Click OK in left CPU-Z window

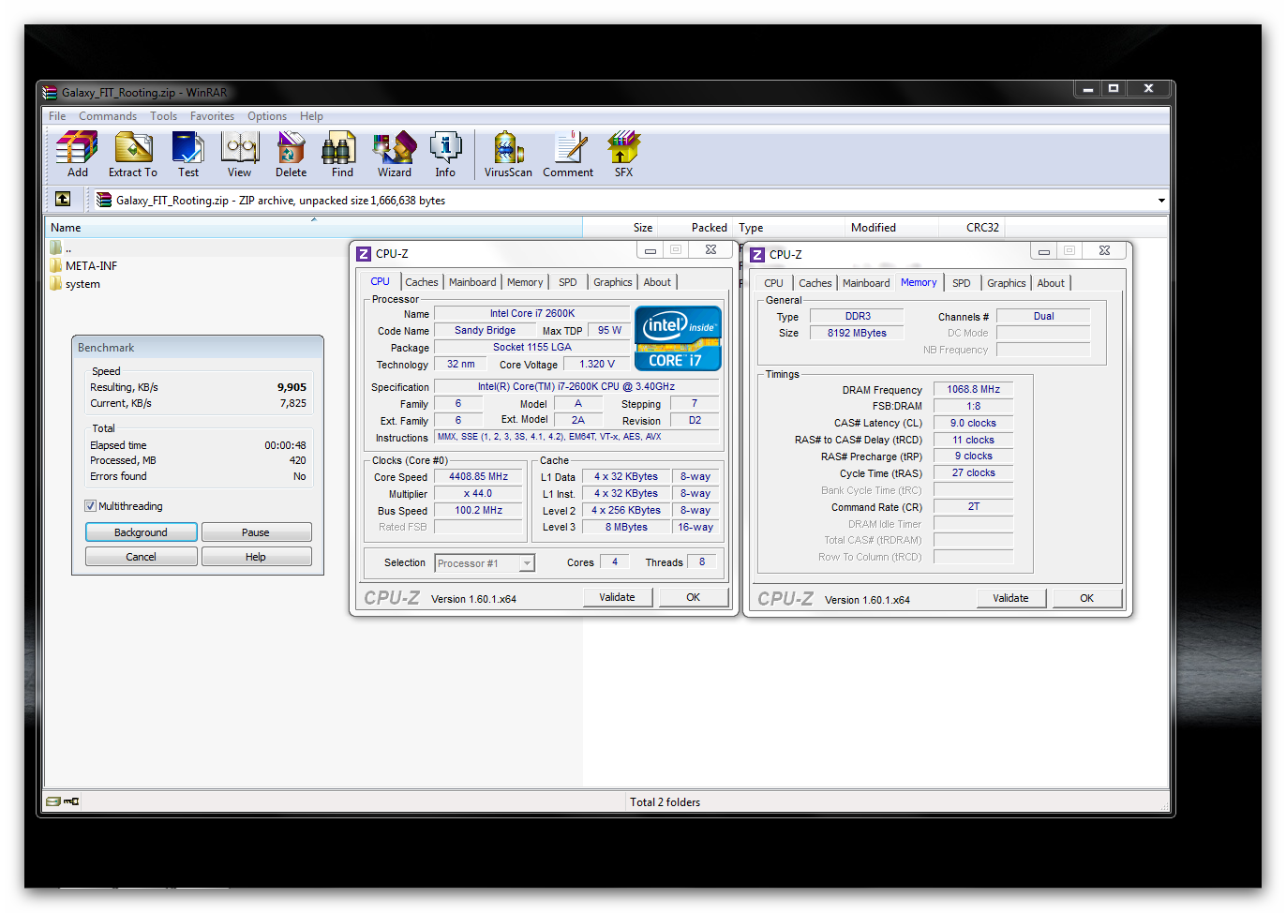click(x=694, y=597)
